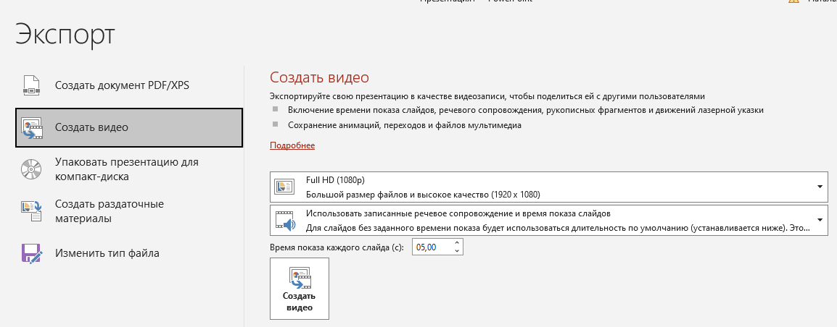Click the icon inside large 'Создать видео' button
This screenshot has width=837, height=327.
pos(299,277)
